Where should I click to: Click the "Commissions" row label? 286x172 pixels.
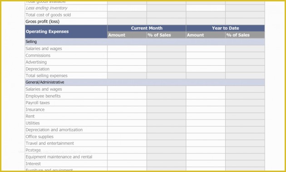pyautogui.click(x=38, y=56)
